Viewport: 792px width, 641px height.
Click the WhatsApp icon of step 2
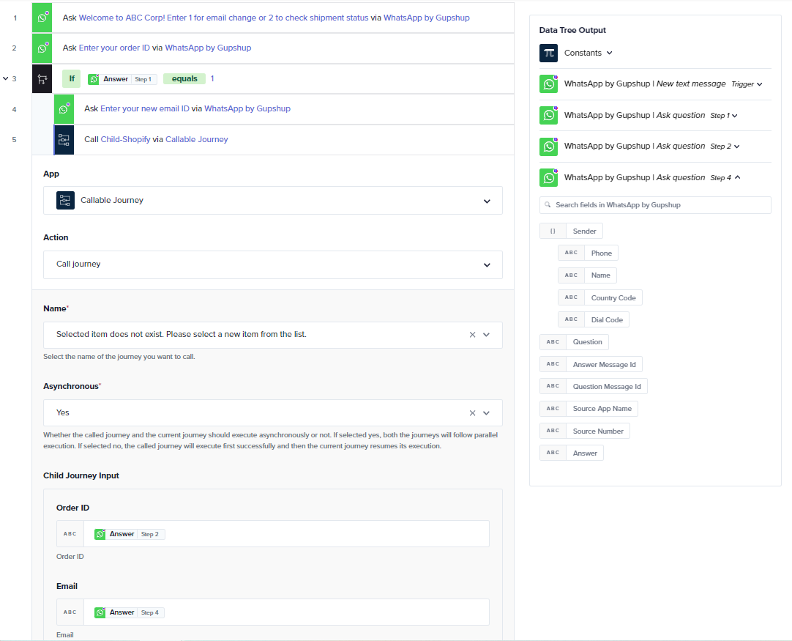click(42, 48)
